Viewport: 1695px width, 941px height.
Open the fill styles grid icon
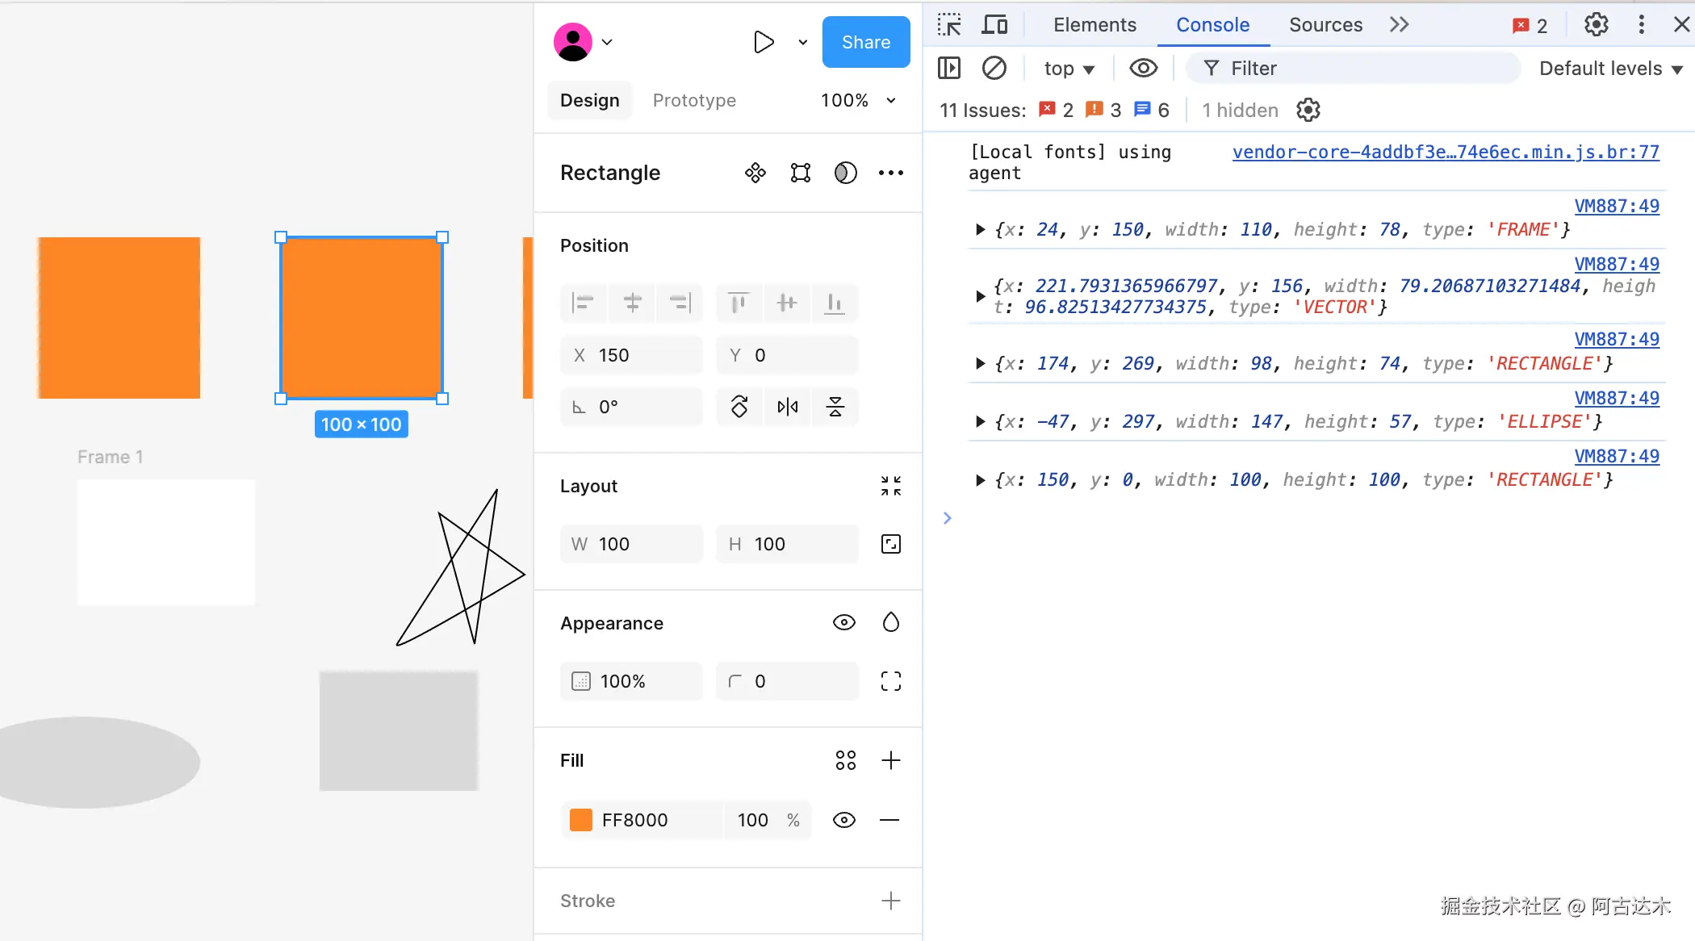845,760
